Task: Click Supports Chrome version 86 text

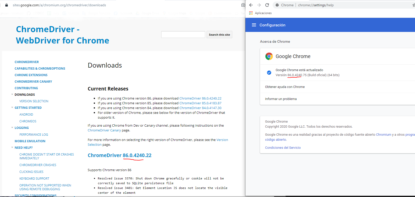Action: click(x=109, y=170)
